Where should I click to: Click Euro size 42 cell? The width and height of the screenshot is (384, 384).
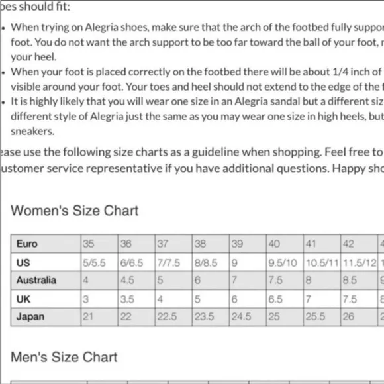pos(359,244)
